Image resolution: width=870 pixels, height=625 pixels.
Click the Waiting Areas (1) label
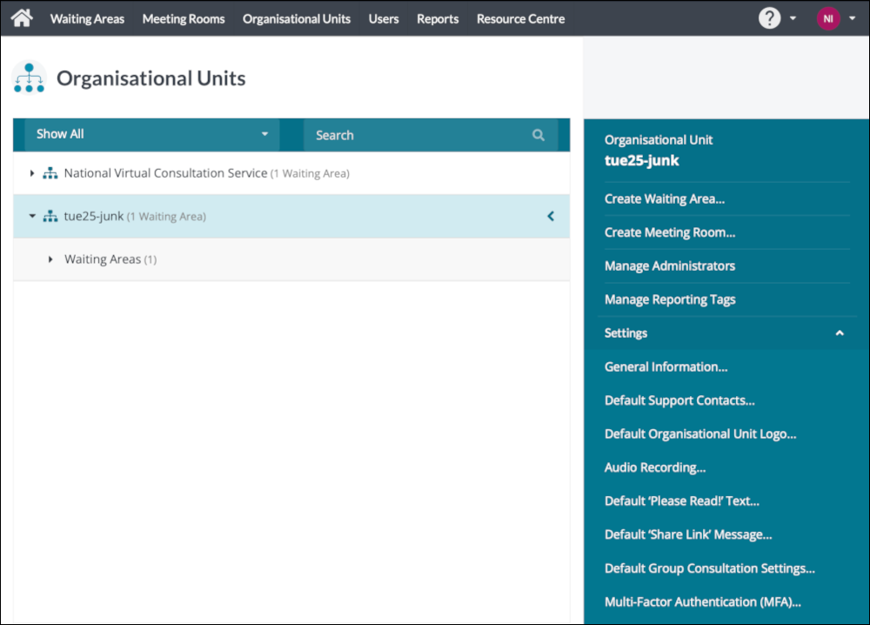click(110, 259)
